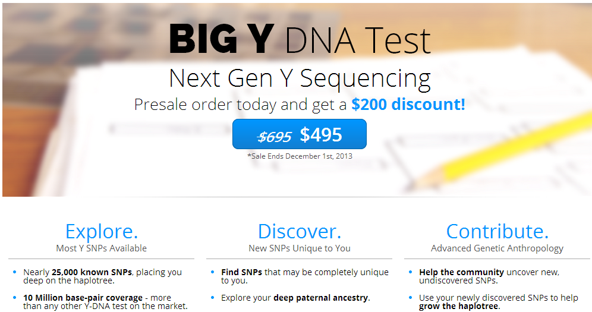Click the deep paternal ancestry bold text
Screen dimensions: 592x312
click(320, 298)
